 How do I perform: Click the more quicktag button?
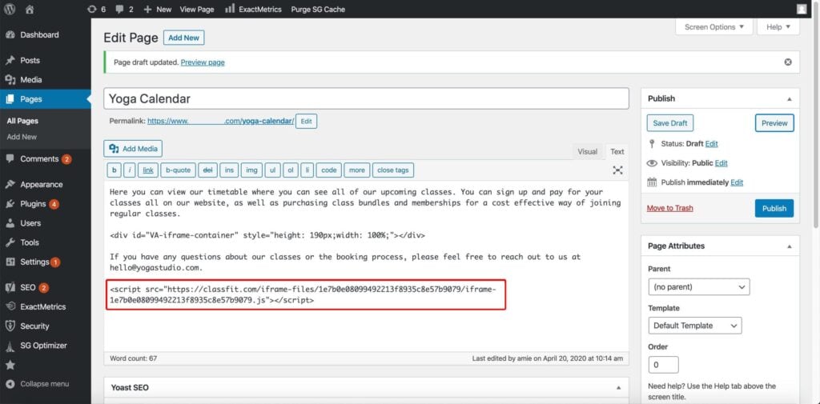(357, 170)
